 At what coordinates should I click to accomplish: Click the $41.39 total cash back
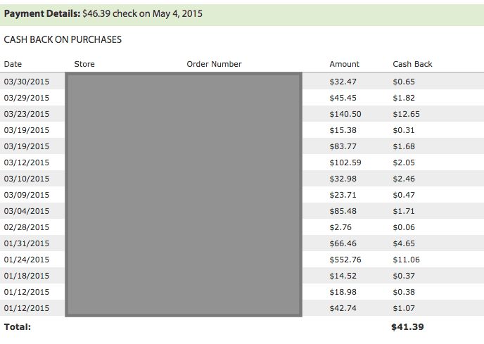click(x=407, y=326)
